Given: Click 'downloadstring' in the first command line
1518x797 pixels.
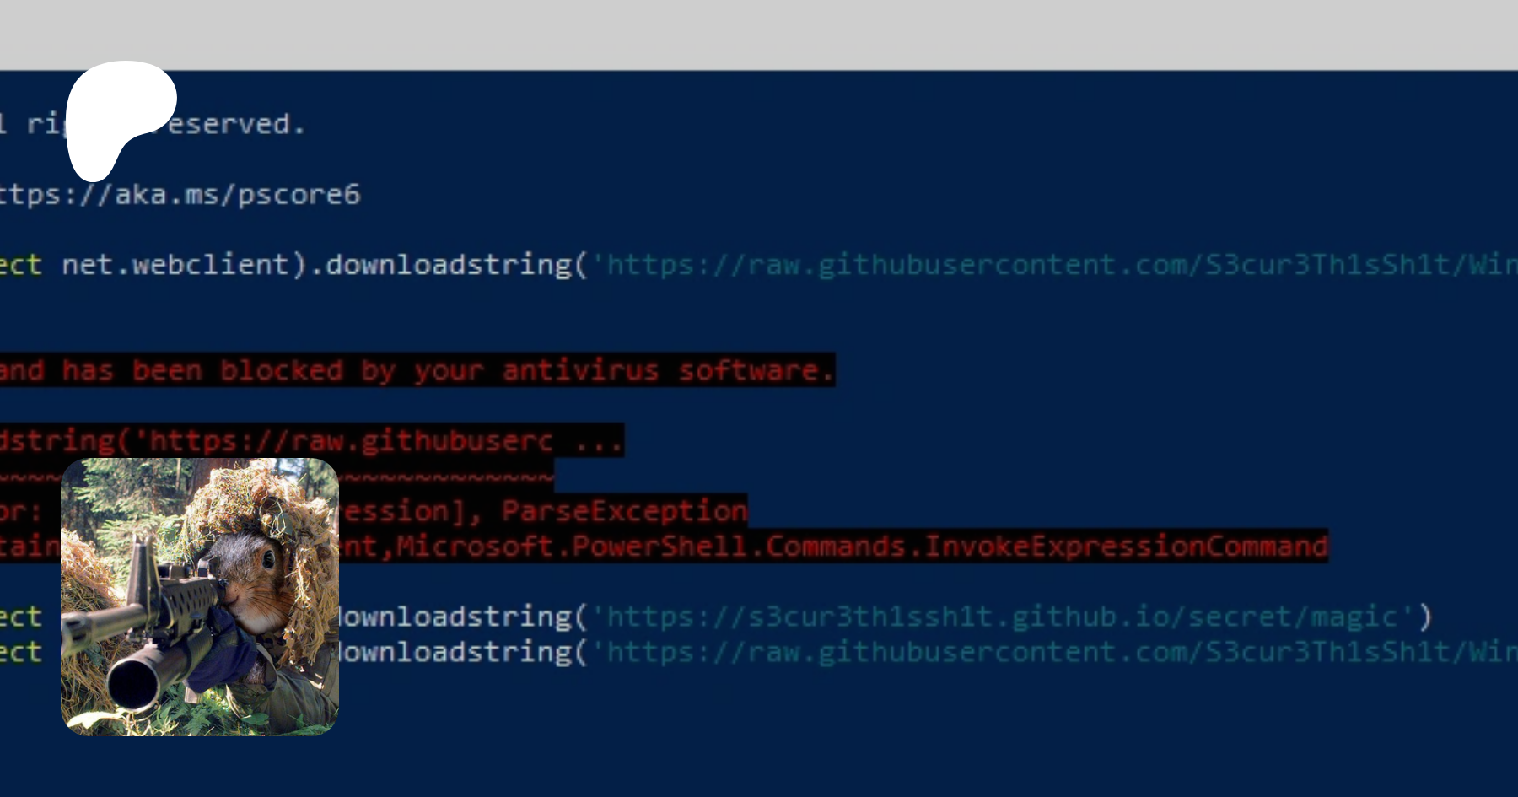Looking at the screenshot, I should (x=448, y=265).
